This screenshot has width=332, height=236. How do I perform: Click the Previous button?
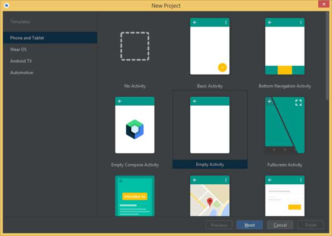pos(219,225)
